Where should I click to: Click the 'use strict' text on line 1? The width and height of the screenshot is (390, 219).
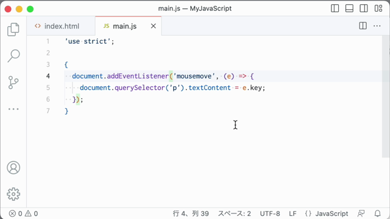pyautogui.click(x=88, y=41)
